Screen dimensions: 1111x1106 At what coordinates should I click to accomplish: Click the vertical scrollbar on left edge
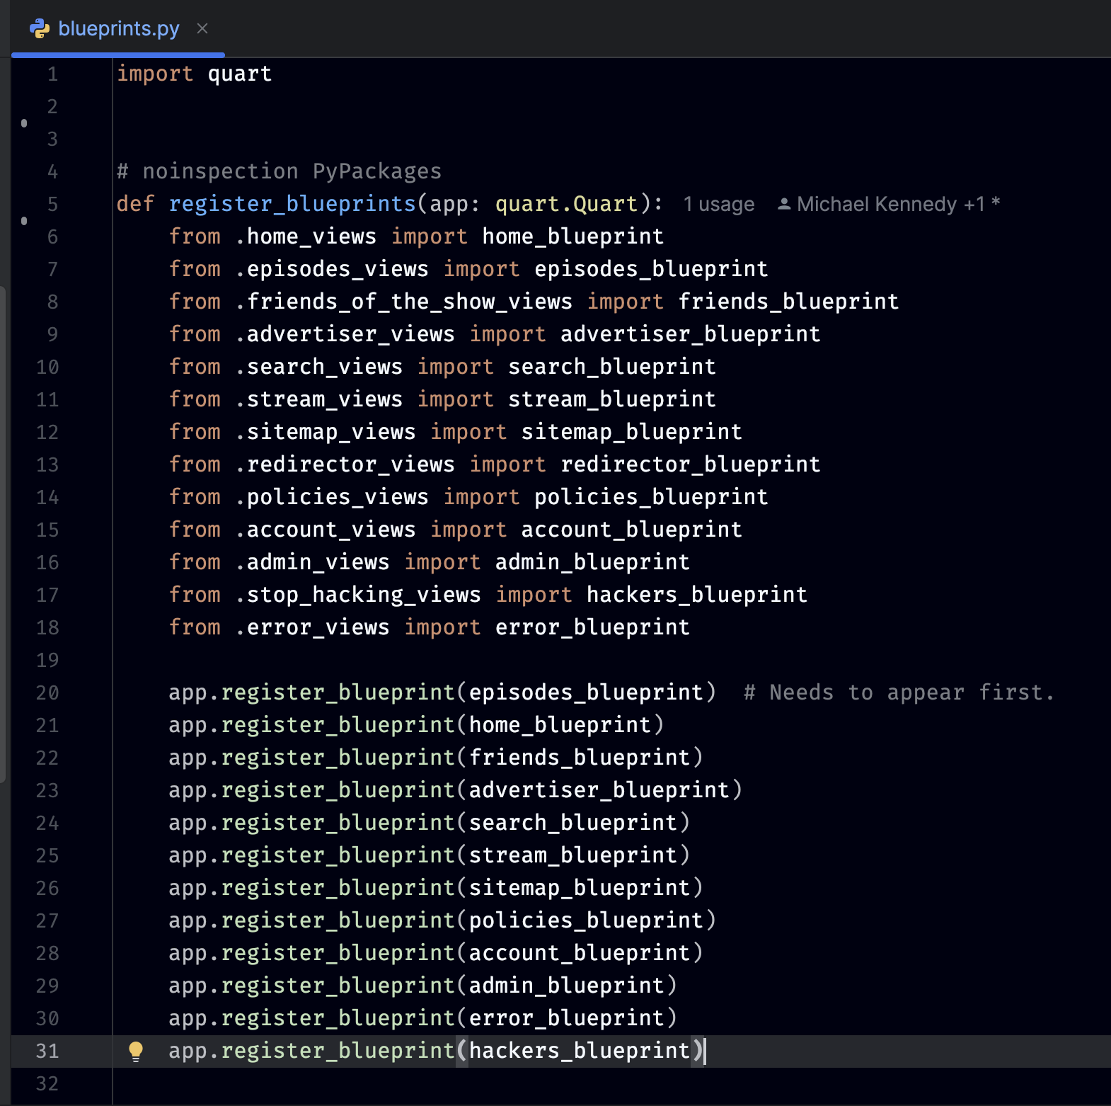click(x=3, y=531)
